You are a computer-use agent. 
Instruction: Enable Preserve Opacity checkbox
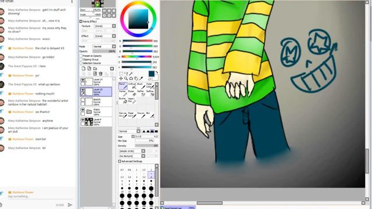click(x=81, y=56)
